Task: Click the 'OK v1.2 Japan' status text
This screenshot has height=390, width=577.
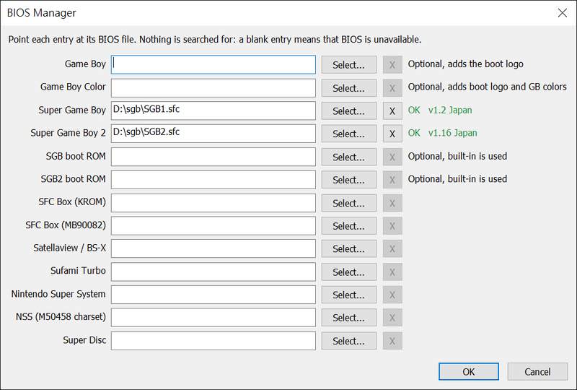Action: click(x=440, y=110)
